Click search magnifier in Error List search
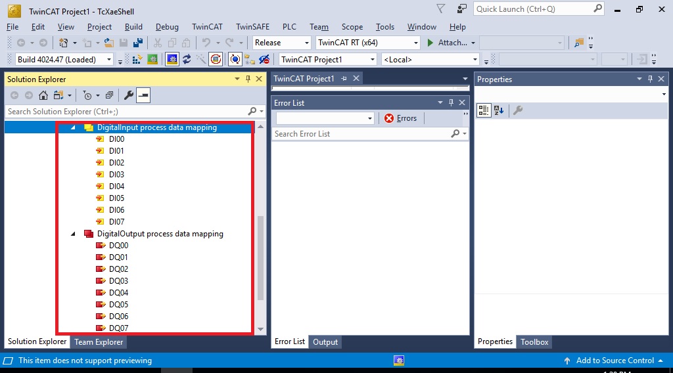 tap(455, 134)
